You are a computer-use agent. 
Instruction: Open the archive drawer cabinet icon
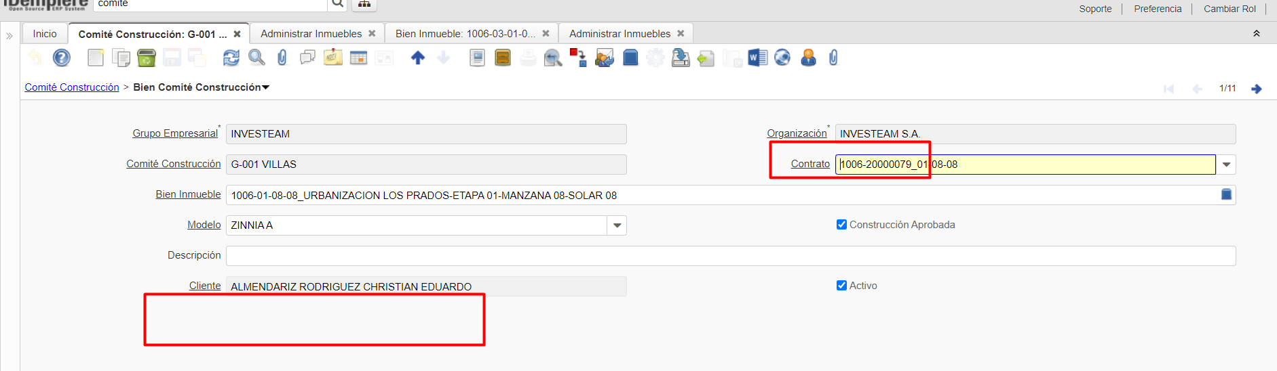[503, 58]
